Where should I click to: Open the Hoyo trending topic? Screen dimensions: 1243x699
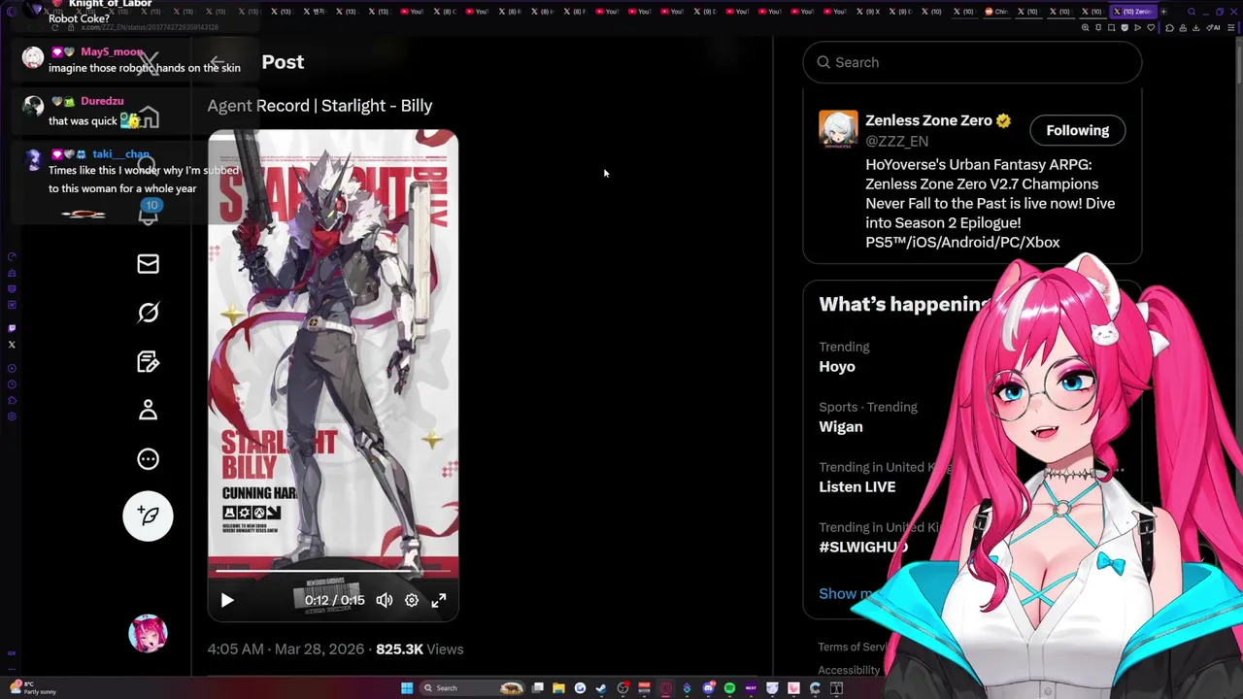[x=837, y=367]
